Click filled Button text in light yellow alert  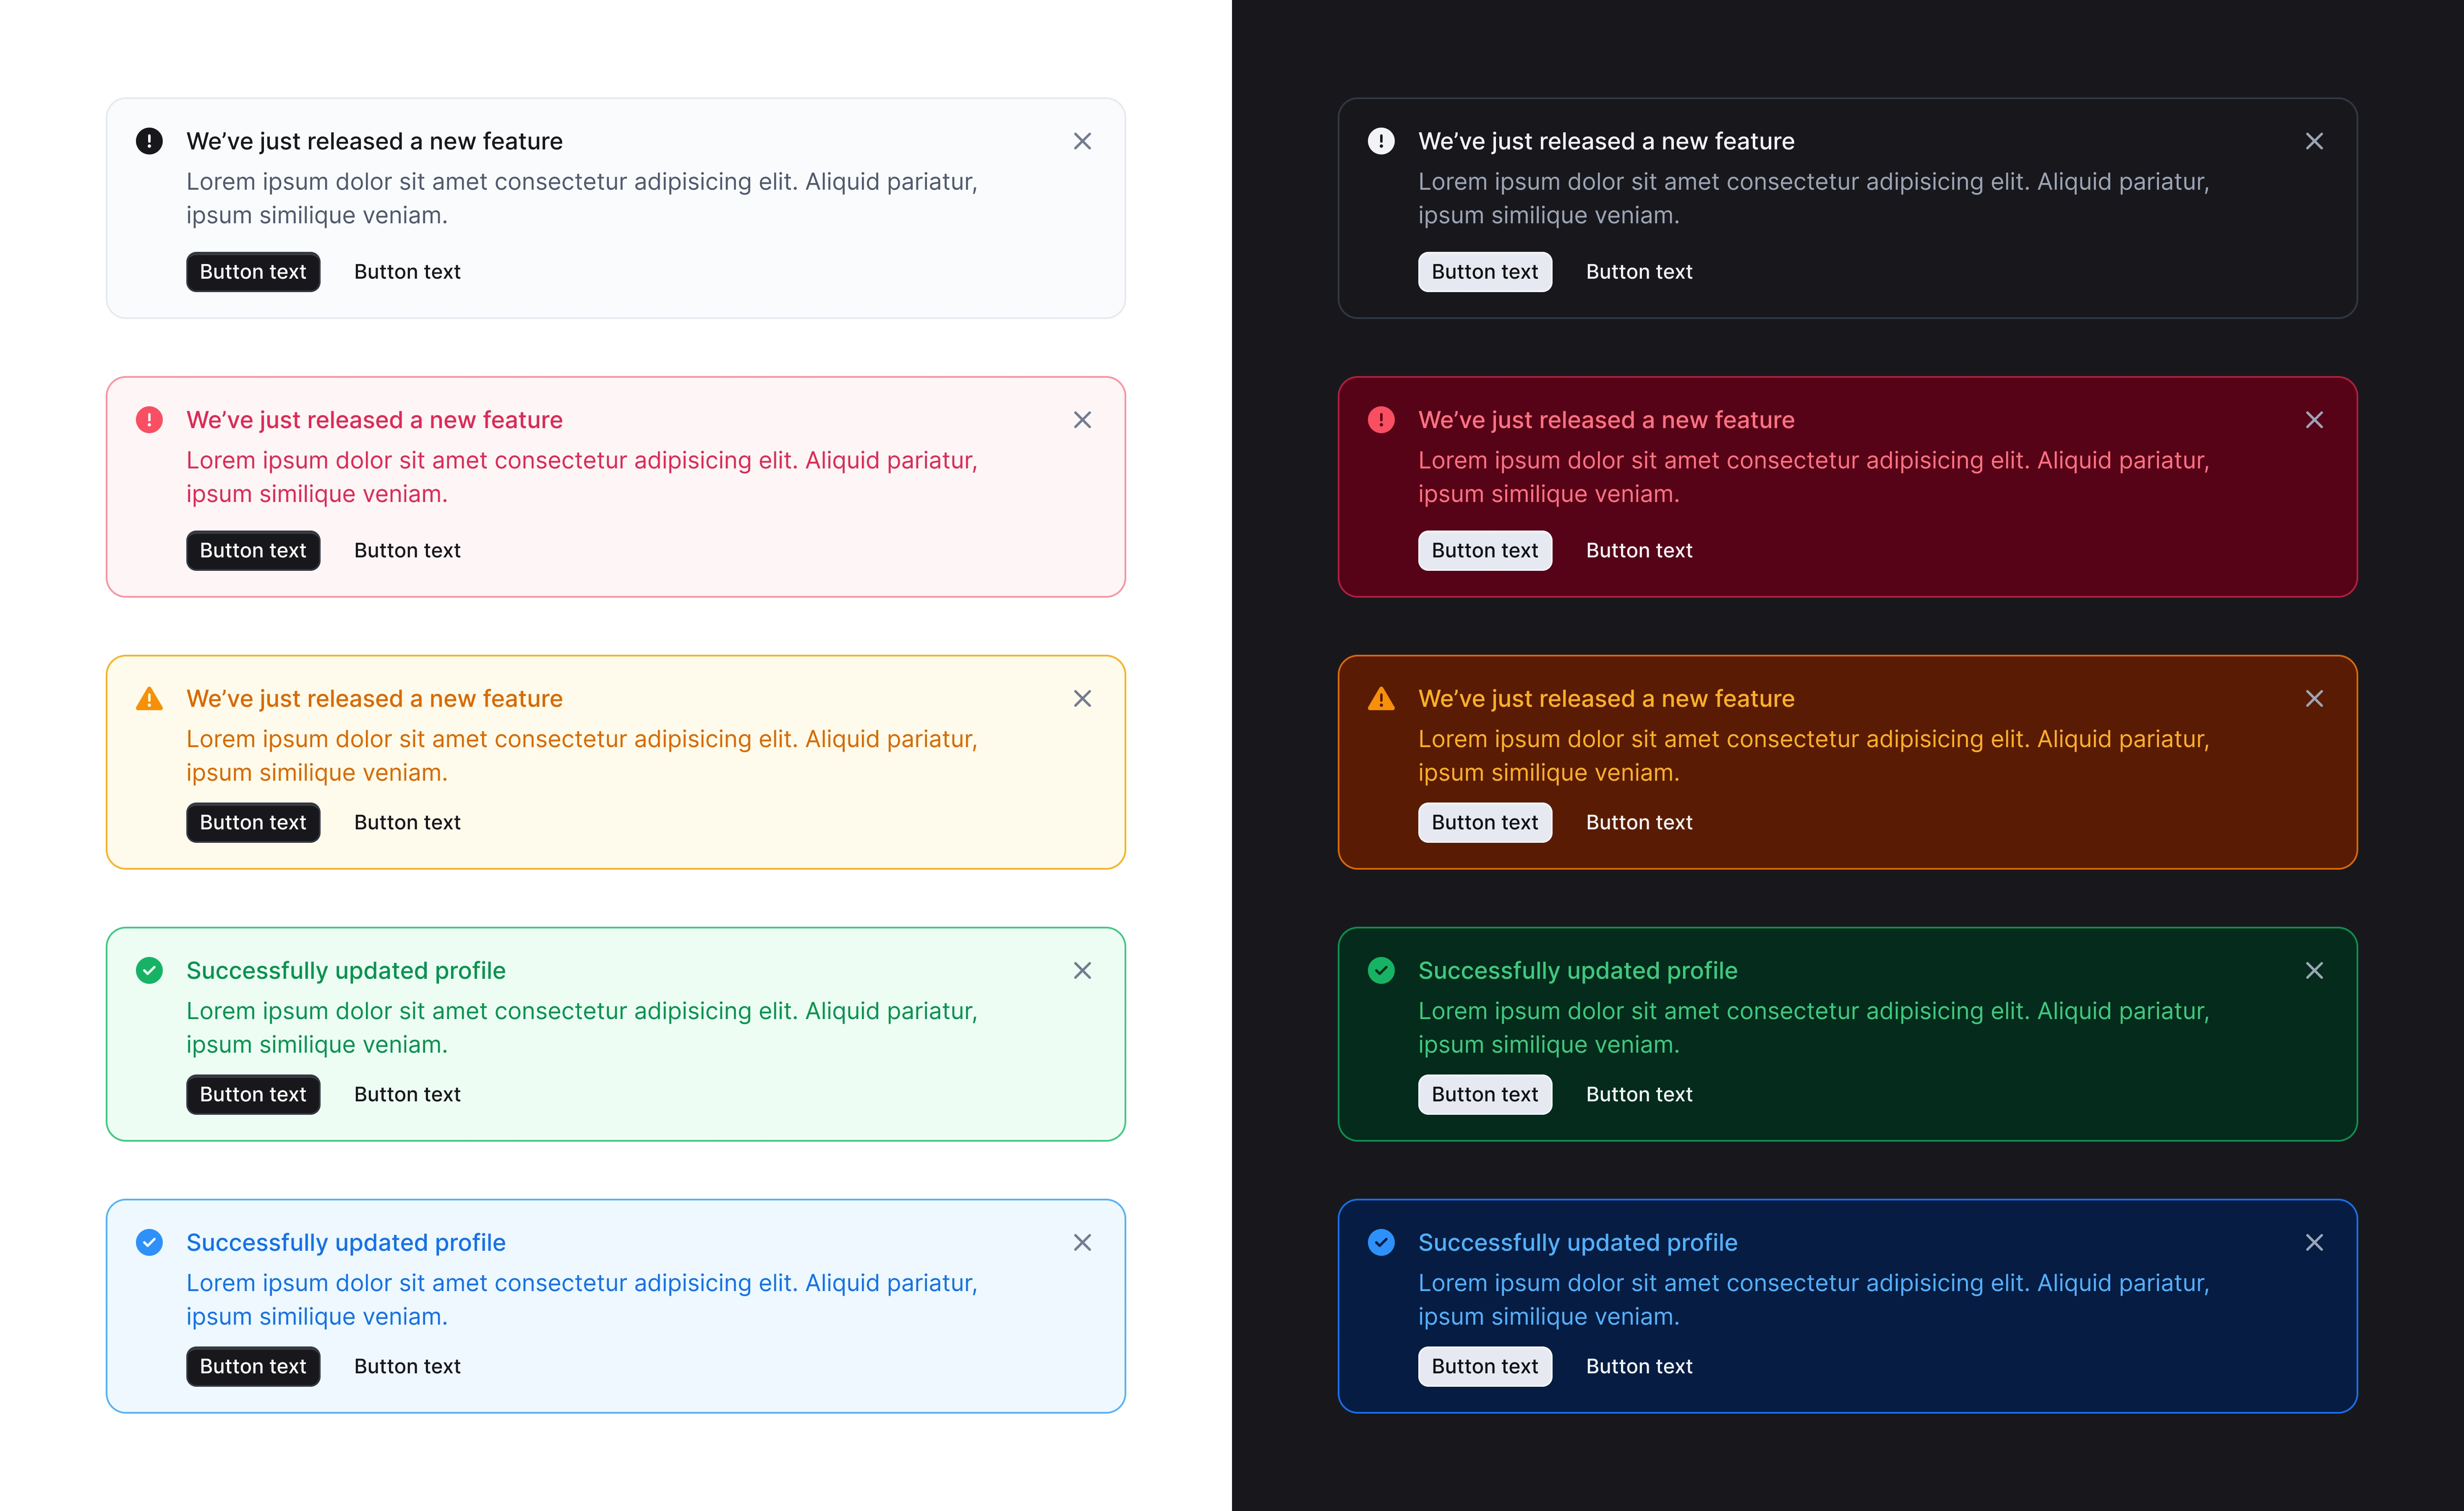[253, 823]
